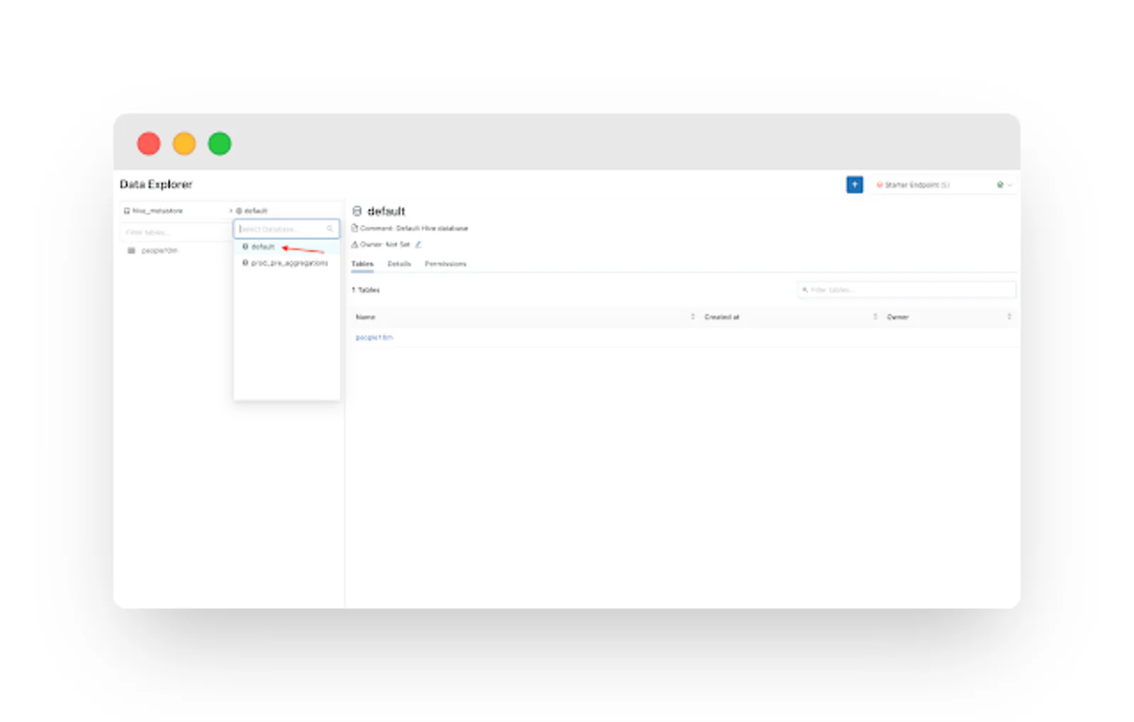Click the people10m table in the sidebar
Image resolution: width=1134 pixels, height=722 pixels.
pos(159,250)
